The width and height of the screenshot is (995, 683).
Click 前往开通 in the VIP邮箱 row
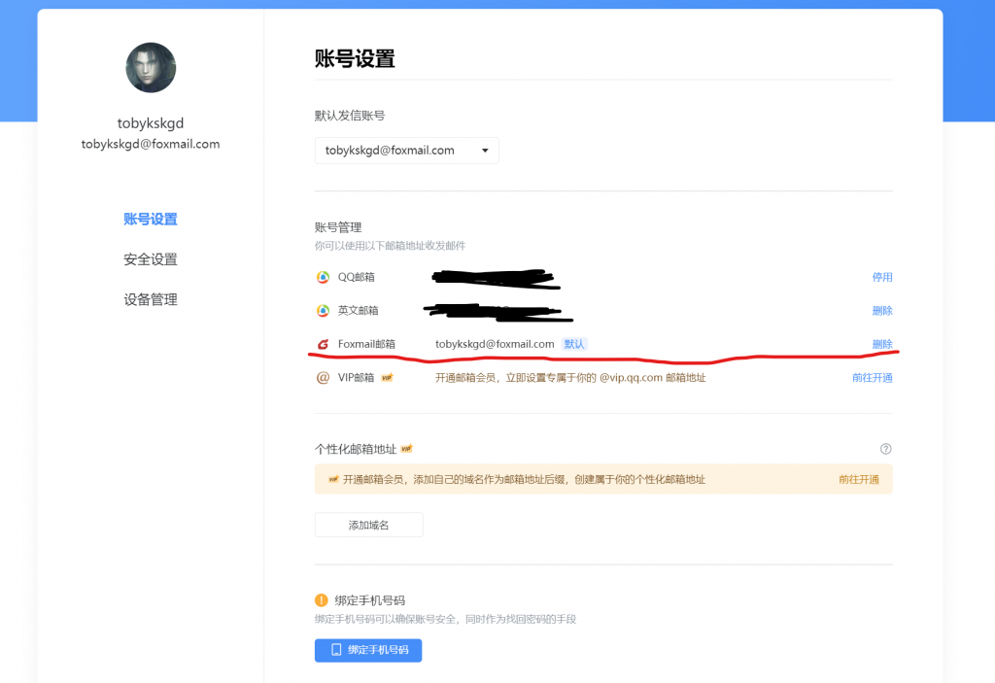[872, 378]
